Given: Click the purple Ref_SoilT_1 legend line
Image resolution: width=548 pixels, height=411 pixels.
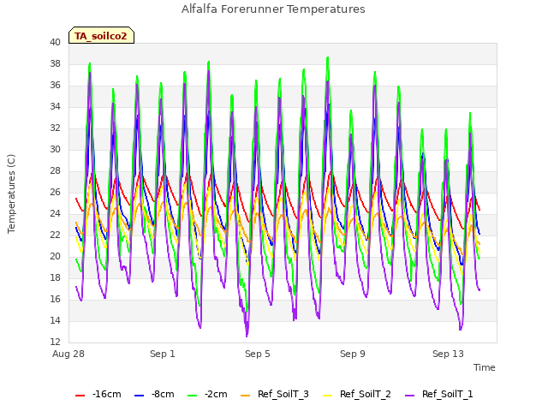Looking at the screenshot, I should pos(409,396).
